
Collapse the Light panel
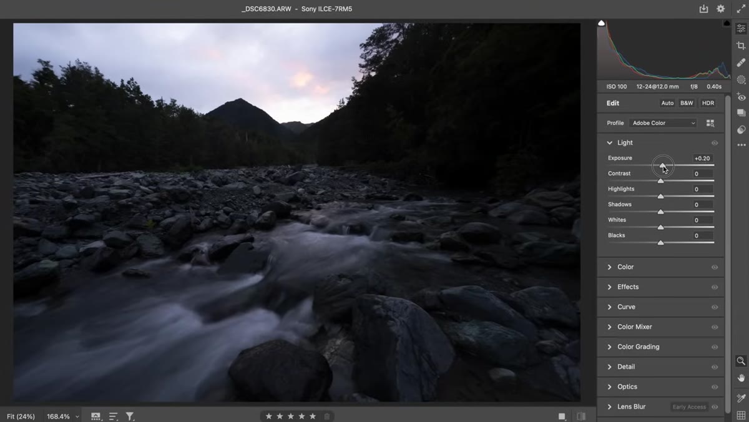click(x=610, y=143)
